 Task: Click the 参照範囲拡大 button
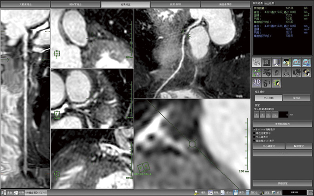pyautogui.click(x=282, y=123)
